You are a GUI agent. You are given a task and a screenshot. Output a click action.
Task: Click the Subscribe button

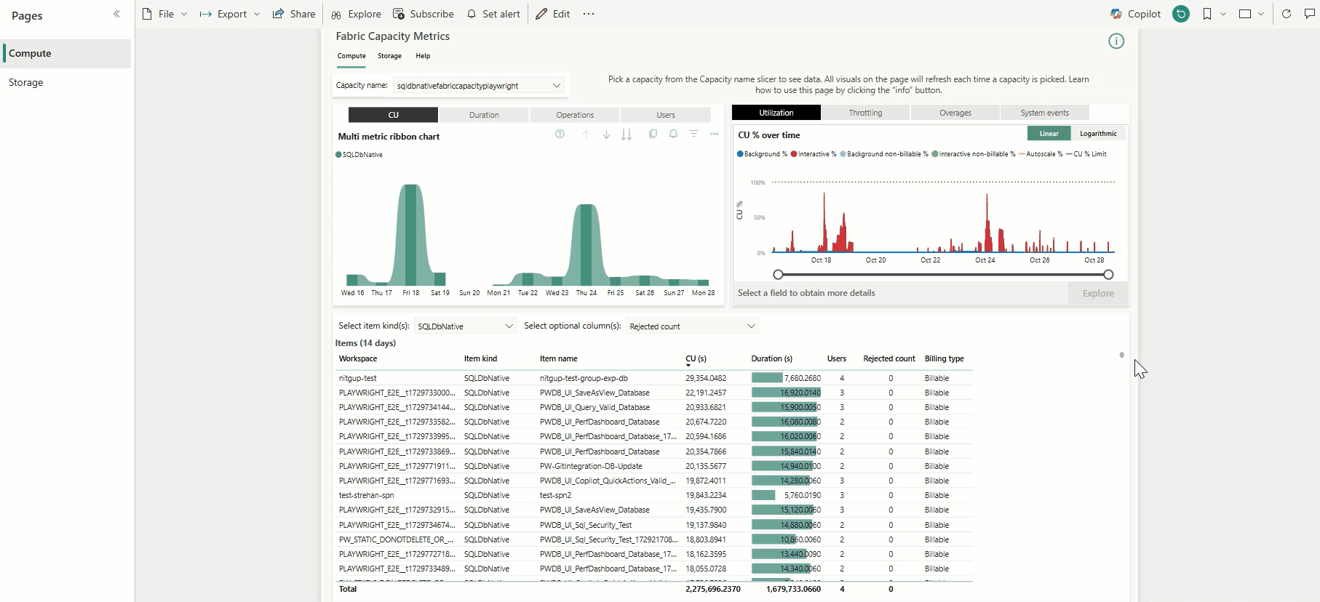click(x=424, y=14)
